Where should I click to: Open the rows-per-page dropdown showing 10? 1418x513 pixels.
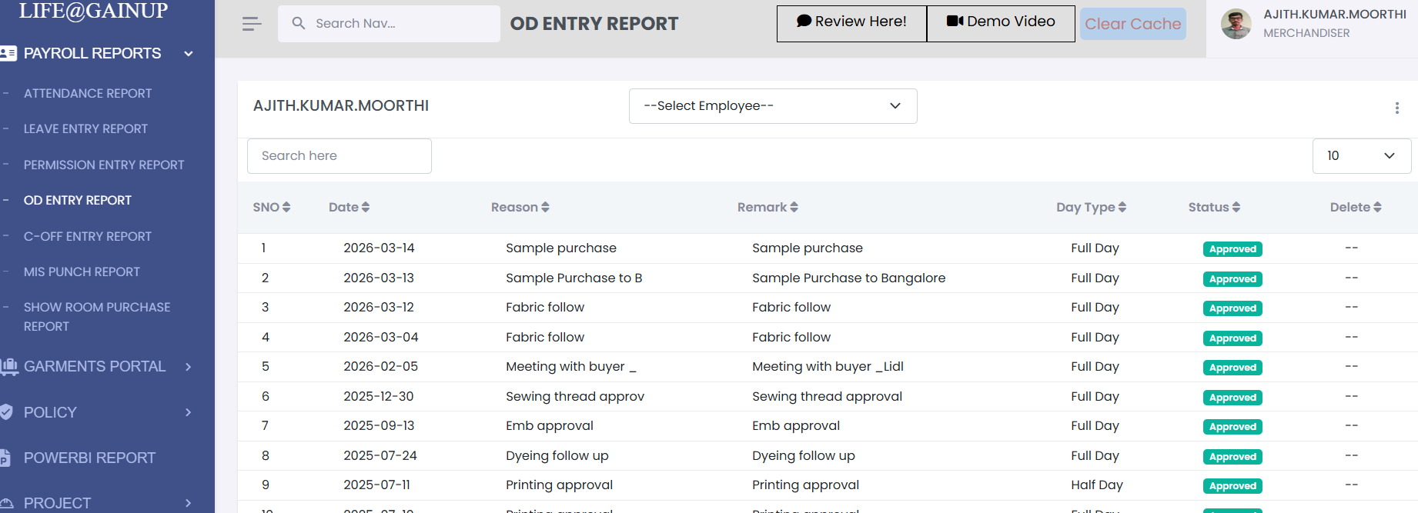pyautogui.click(x=1360, y=156)
